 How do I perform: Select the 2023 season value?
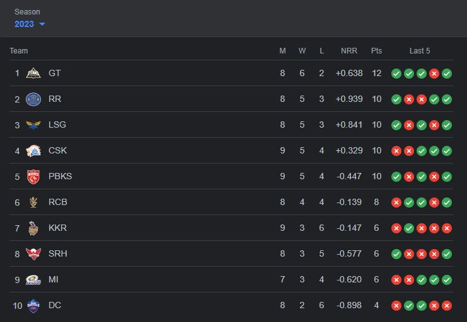[24, 24]
